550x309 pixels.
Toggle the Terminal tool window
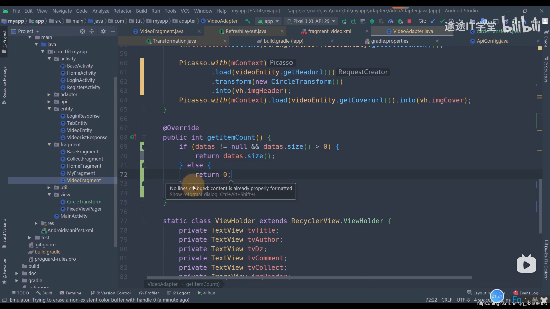pyautogui.click(x=71, y=293)
